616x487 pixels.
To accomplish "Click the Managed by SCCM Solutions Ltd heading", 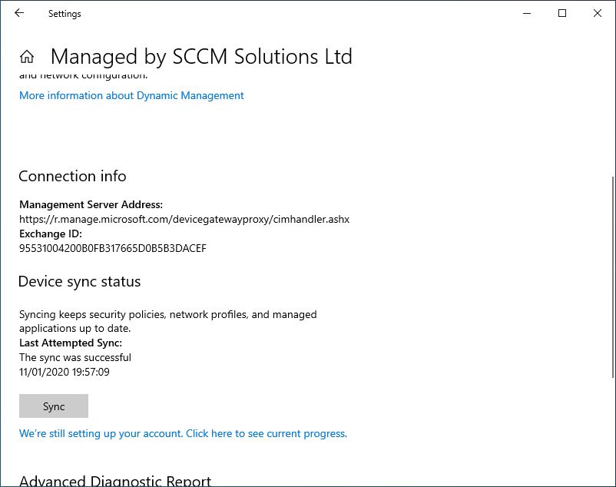I will coord(200,57).
